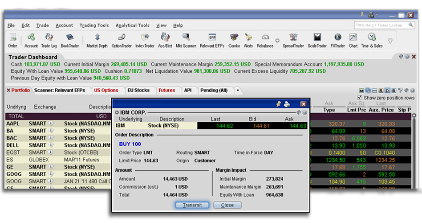Click the pin icon in main title bar
This screenshot has height=223, width=422.
(362, 15)
